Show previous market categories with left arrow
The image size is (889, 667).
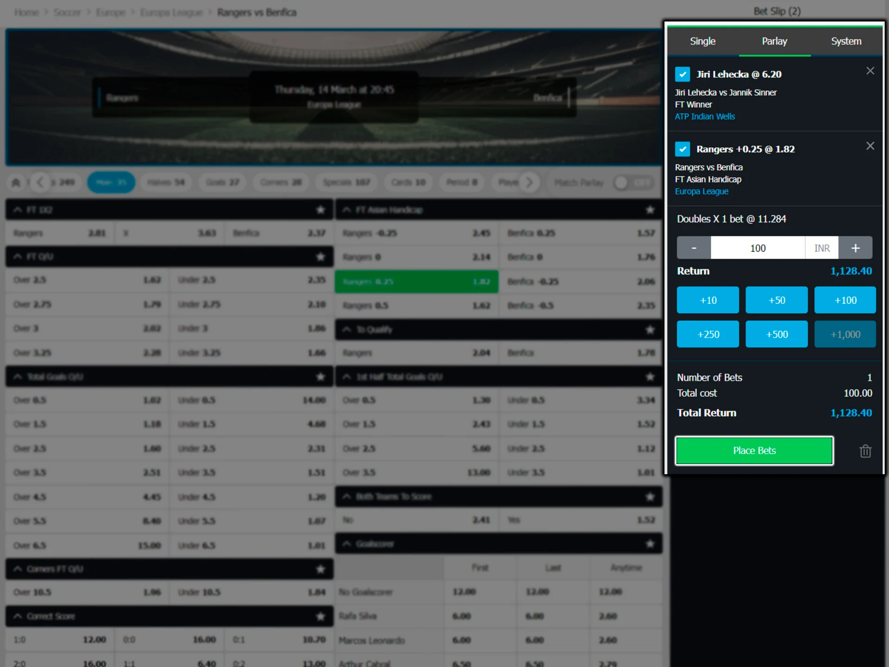pos(40,182)
